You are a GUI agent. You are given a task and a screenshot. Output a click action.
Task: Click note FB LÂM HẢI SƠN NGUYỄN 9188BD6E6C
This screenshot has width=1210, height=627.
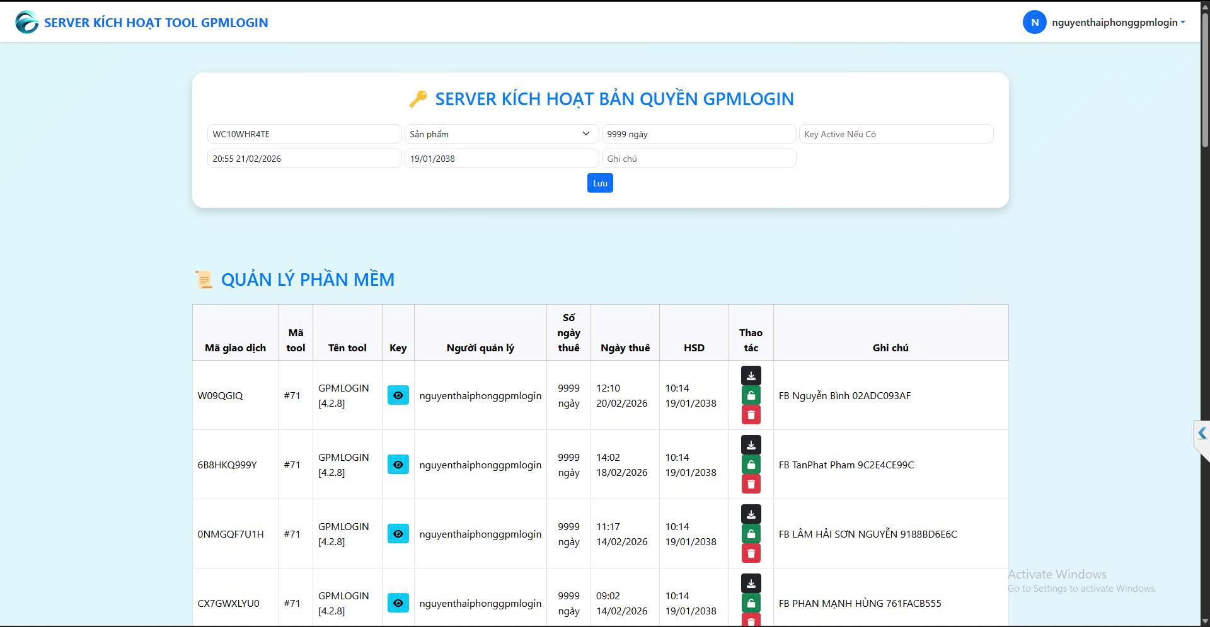868,534
